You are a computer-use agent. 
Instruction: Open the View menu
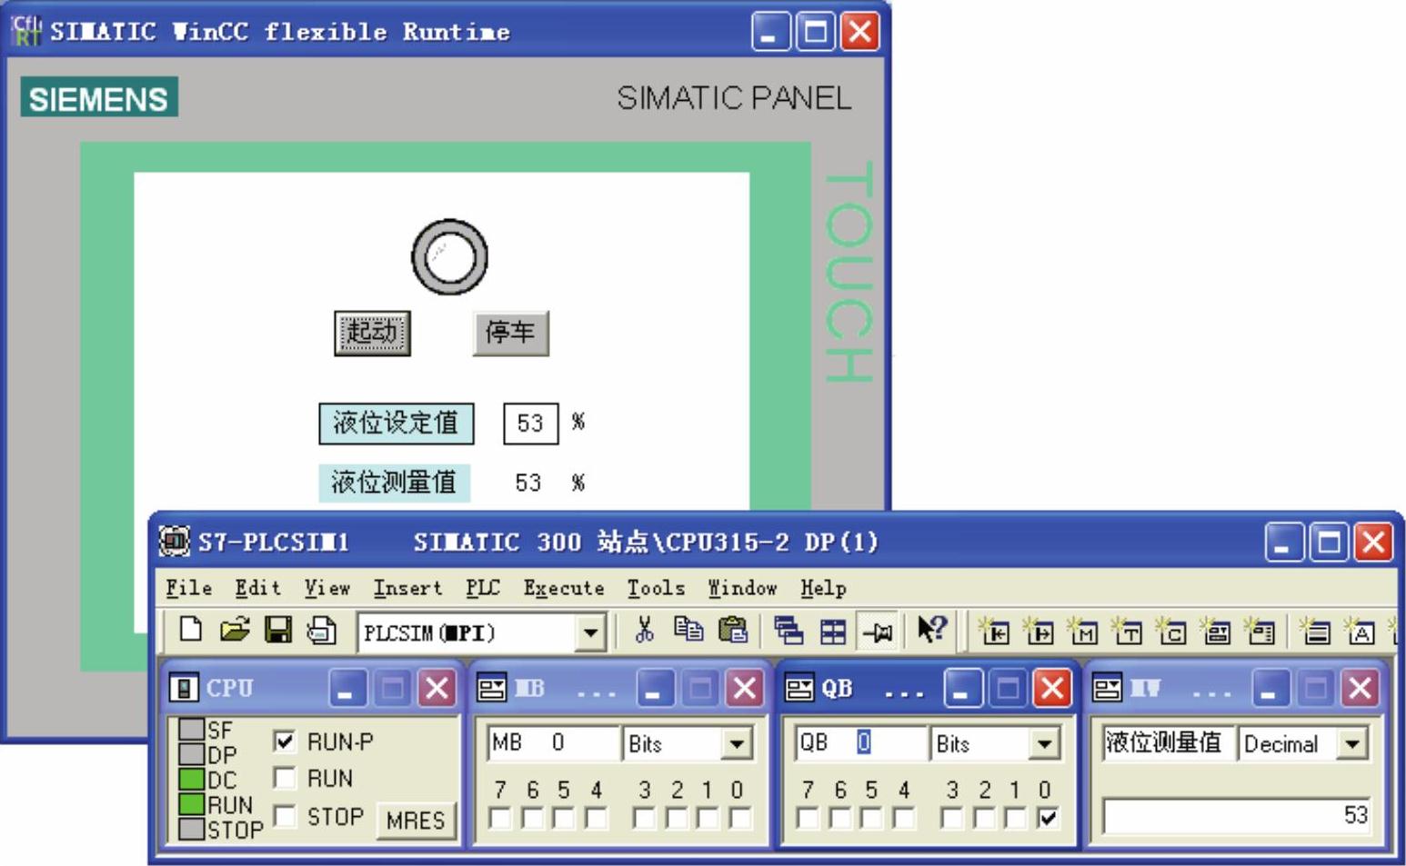[x=326, y=588]
